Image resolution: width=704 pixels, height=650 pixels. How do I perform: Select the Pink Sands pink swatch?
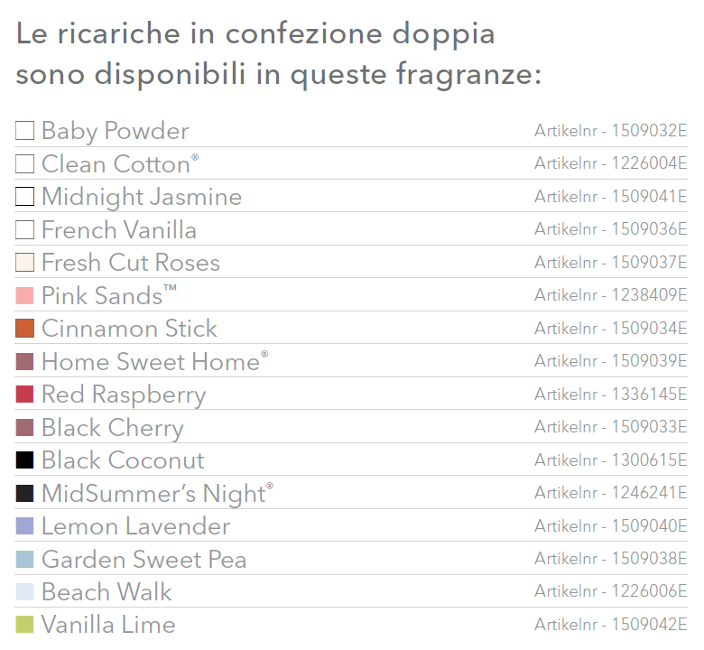coord(24,295)
